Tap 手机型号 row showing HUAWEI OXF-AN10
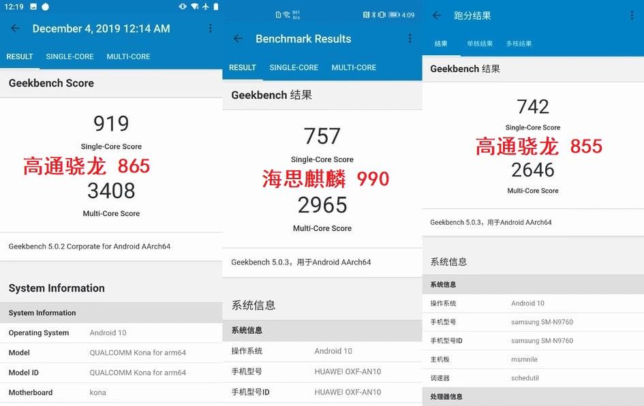The height and width of the screenshot is (406, 644). point(322,371)
